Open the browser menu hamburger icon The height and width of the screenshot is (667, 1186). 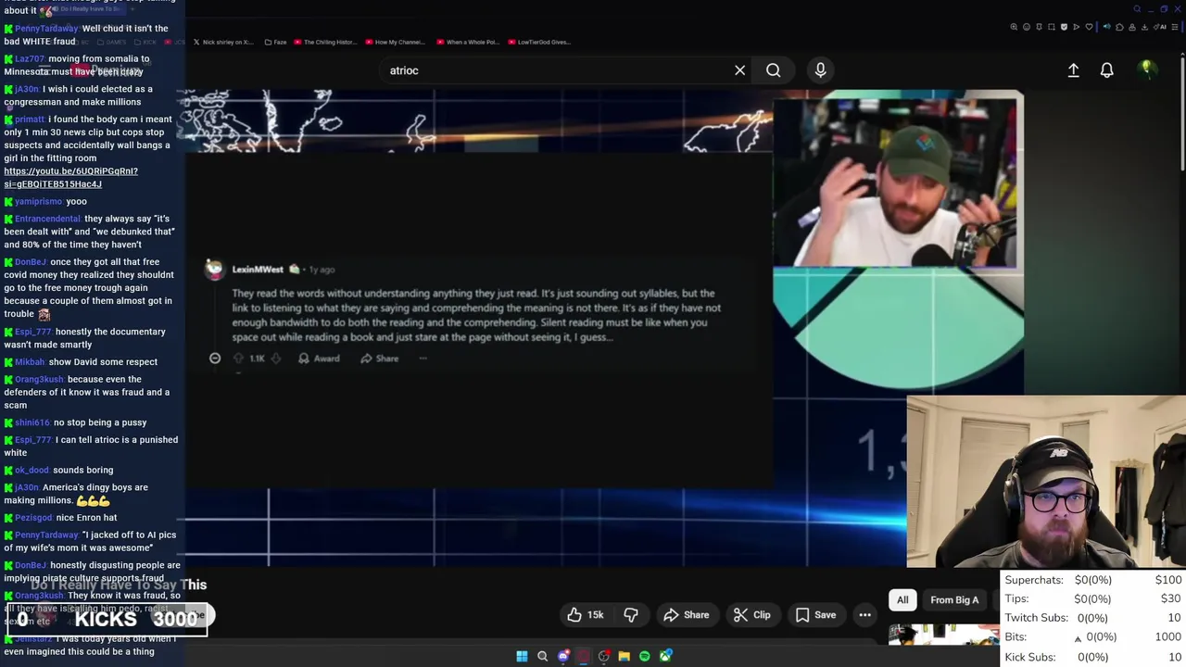point(1175,27)
